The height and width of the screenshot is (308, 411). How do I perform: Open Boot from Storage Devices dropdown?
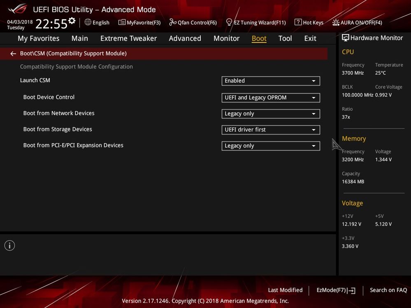tap(271, 130)
